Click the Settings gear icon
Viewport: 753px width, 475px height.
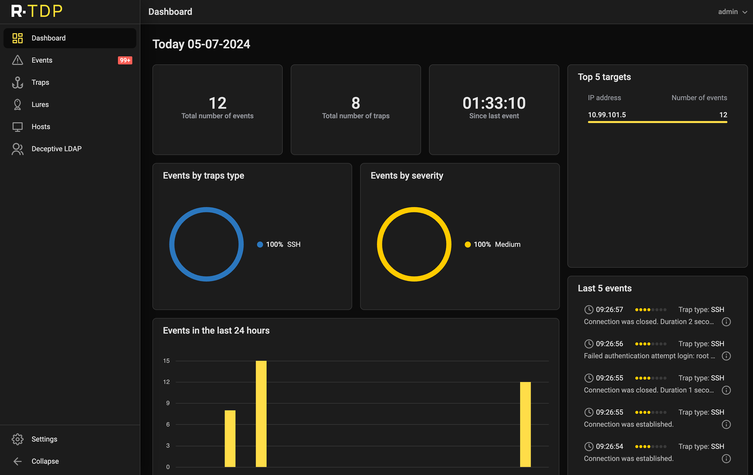click(x=18, y=439)
